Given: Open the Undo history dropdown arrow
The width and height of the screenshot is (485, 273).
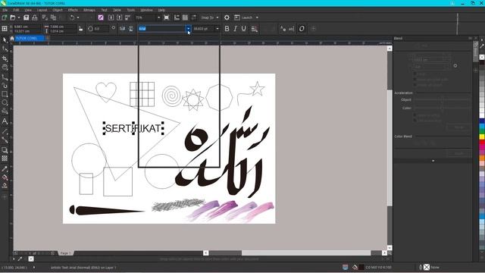Looking at the screenshot, I should pyautogui.click(x=77, y=17).
